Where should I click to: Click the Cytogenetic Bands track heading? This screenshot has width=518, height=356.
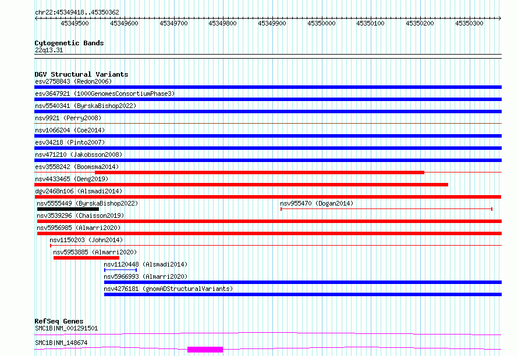coord(69,43)
